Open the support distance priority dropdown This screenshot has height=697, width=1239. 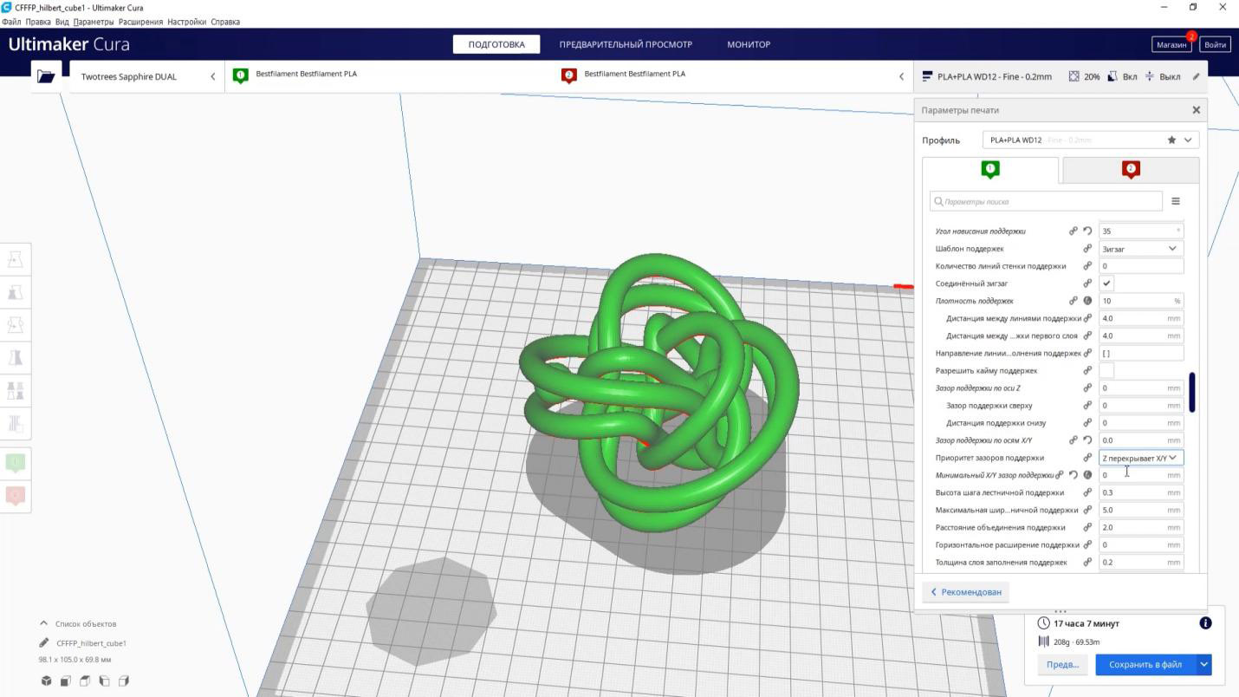pos(1140,458)
